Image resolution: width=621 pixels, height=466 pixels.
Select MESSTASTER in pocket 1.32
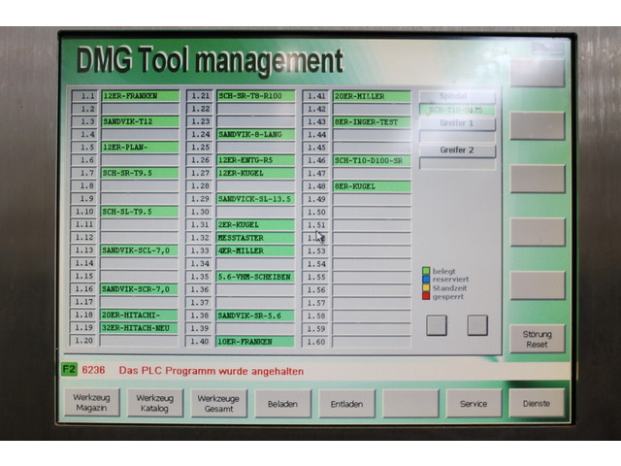tap(255, 238)
